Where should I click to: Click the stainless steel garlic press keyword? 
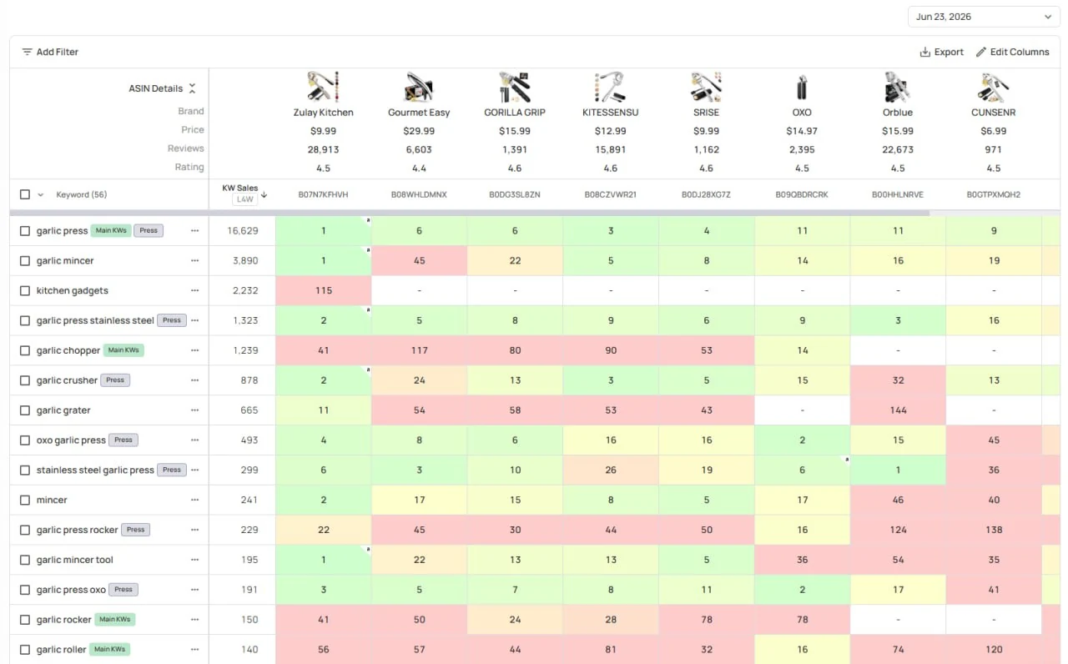95,470
